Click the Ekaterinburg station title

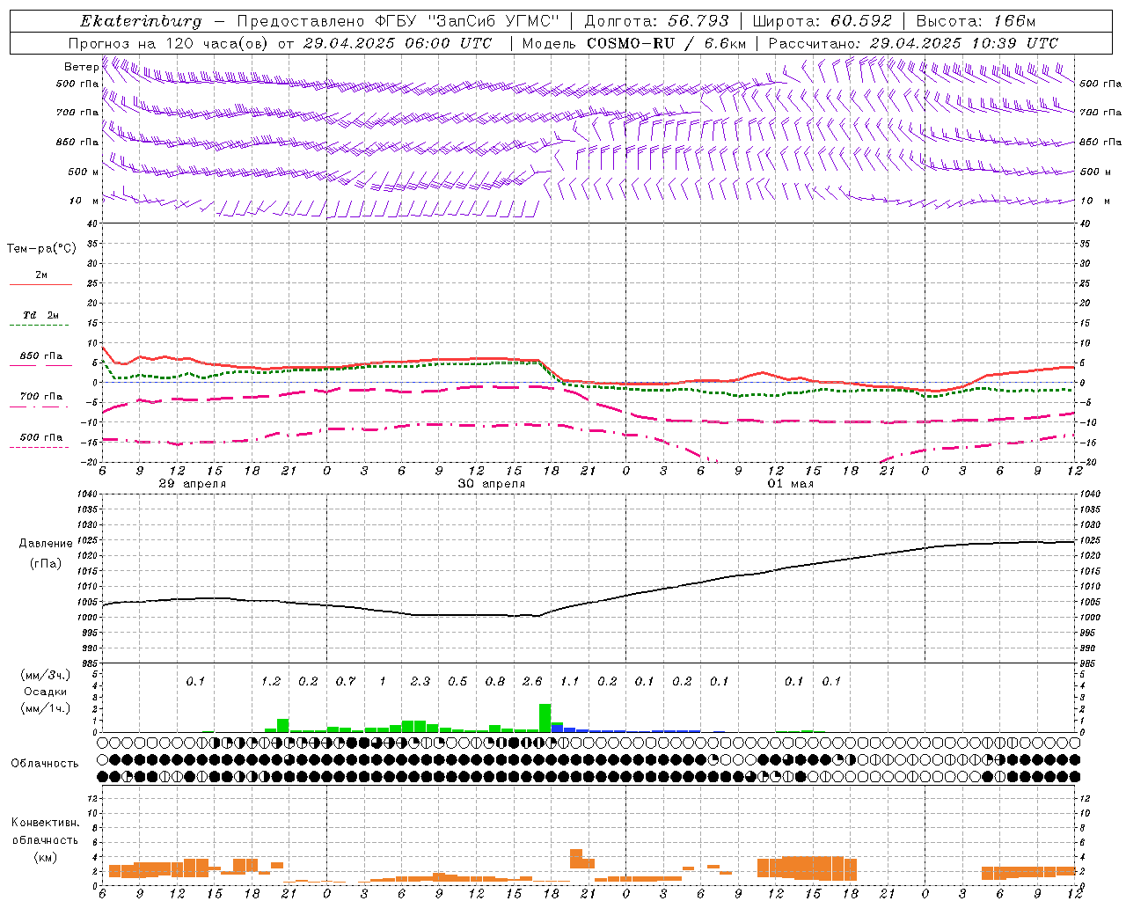click(141, 21)
